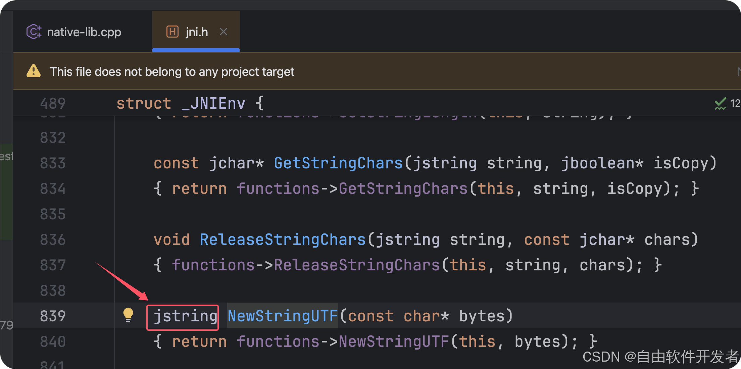Click the 'does not belong to any project target' message
This screenshot has width=741, height=369.
coord(172,72)
